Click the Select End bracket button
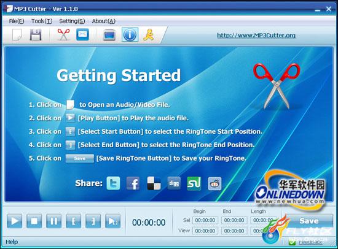 pos(93,221)
